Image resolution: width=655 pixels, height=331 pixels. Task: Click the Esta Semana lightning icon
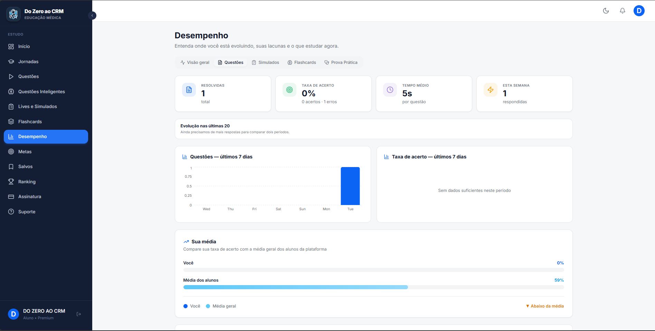coord(491,90)
